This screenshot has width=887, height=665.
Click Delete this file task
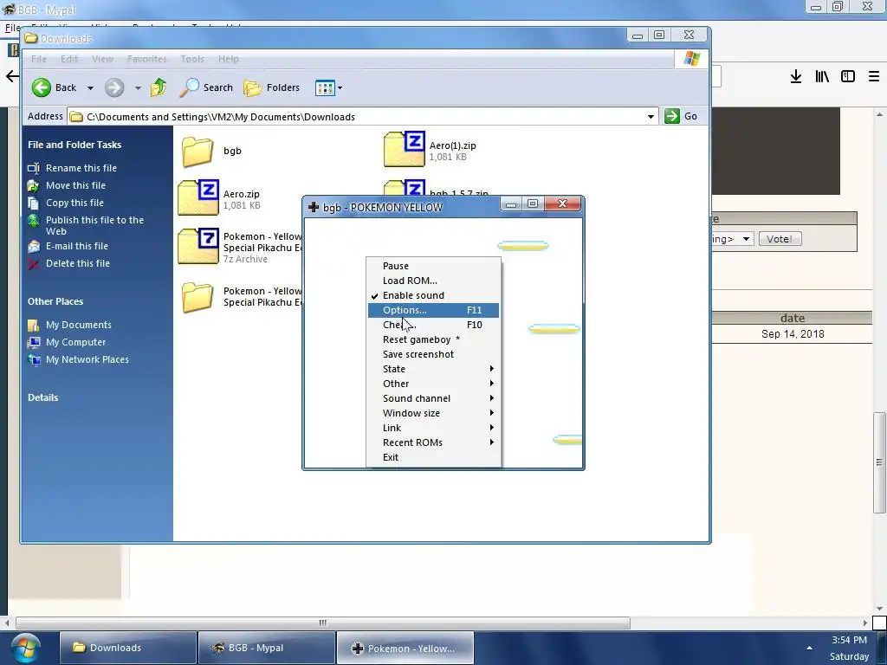coord(77,263)
